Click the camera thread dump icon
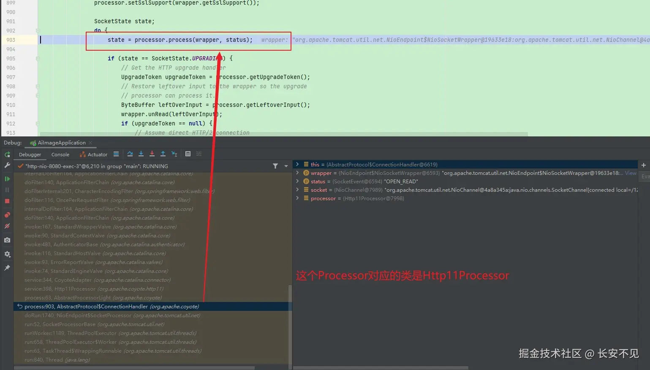This screenshot has height=370, width=650. click(x=7, y=240)
